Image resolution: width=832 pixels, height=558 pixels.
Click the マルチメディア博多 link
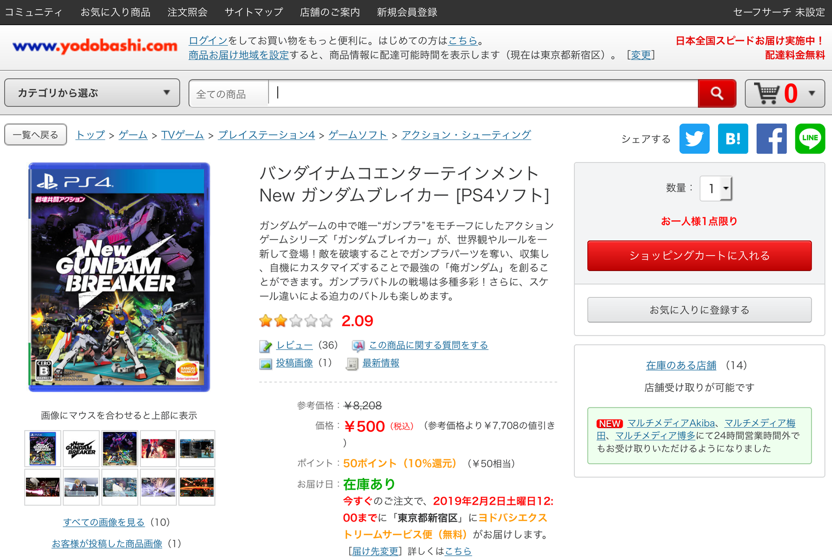click(655, 436)
